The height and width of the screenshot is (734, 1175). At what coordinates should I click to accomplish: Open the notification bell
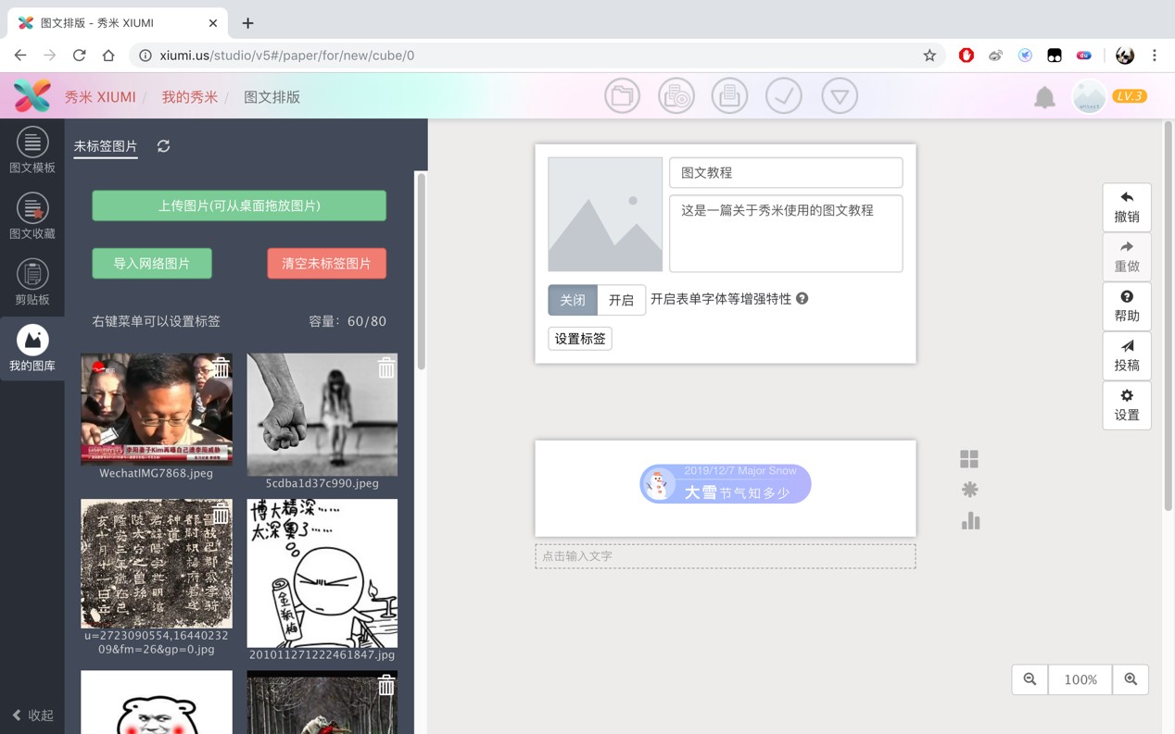click(x=1044, y=97)
